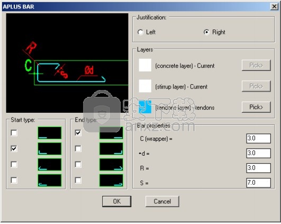Screen dimensions: 281x224
Task: Click Pick for concrete layer
Action: pos(256,65)
